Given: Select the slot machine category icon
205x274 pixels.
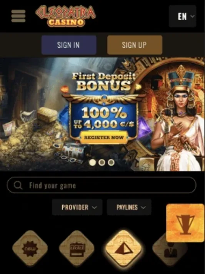Looking at the screenshot, I should [x=77, y=248].
